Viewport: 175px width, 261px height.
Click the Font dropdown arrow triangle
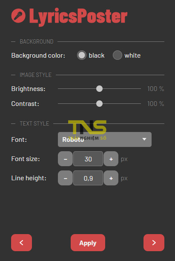[x=144, y=139]
